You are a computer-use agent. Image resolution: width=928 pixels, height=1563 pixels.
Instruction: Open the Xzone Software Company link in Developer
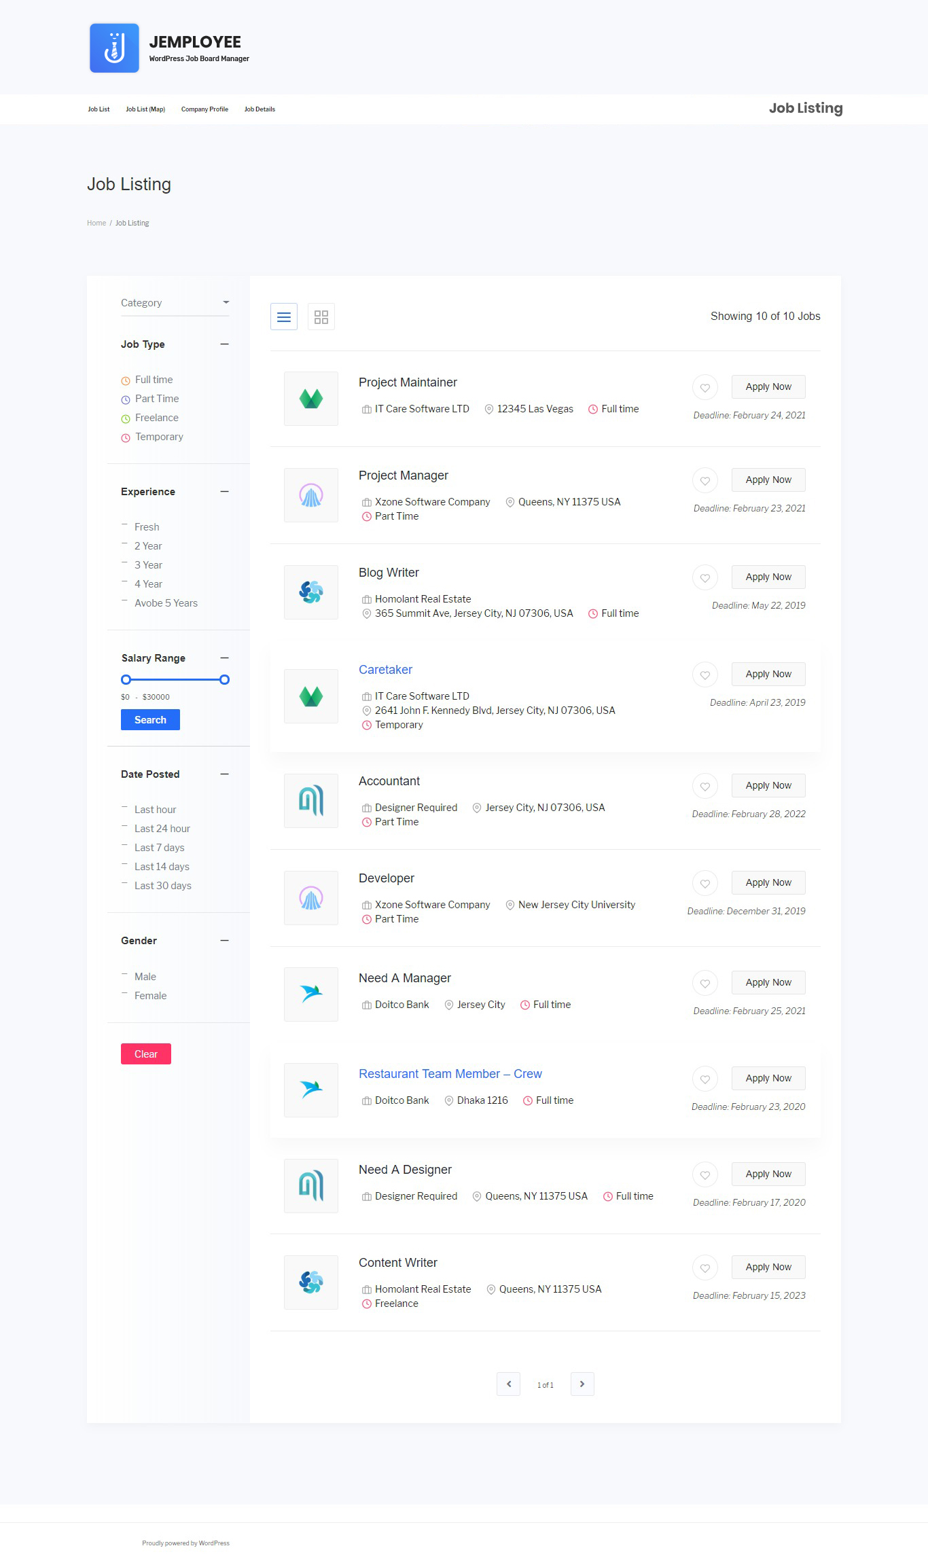(x=432, y=905)
